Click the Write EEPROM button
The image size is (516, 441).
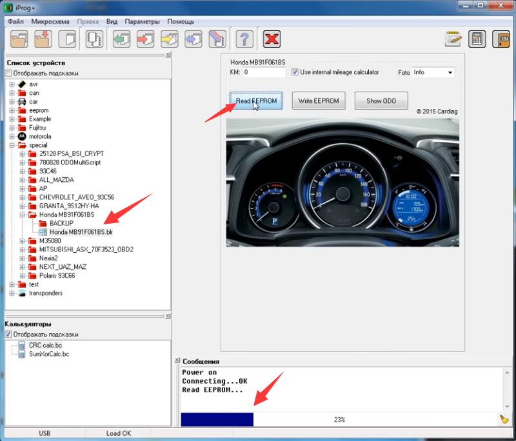[x=319, y=101]
